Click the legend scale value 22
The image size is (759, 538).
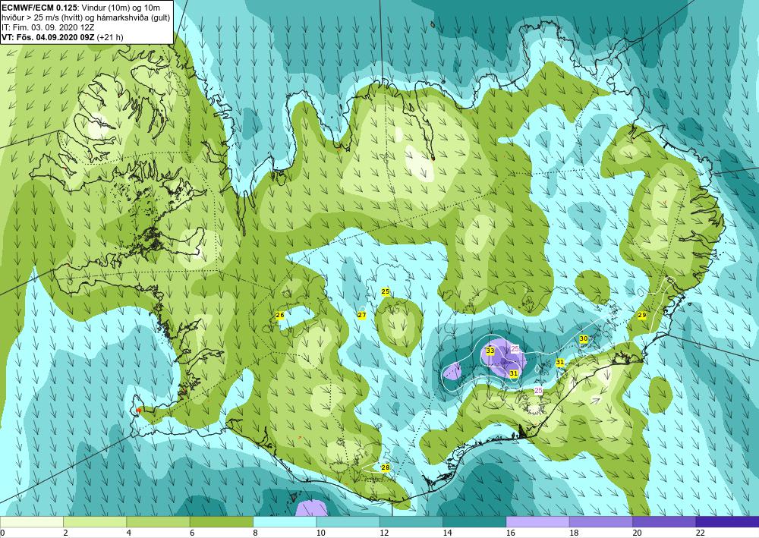point(701,533)
